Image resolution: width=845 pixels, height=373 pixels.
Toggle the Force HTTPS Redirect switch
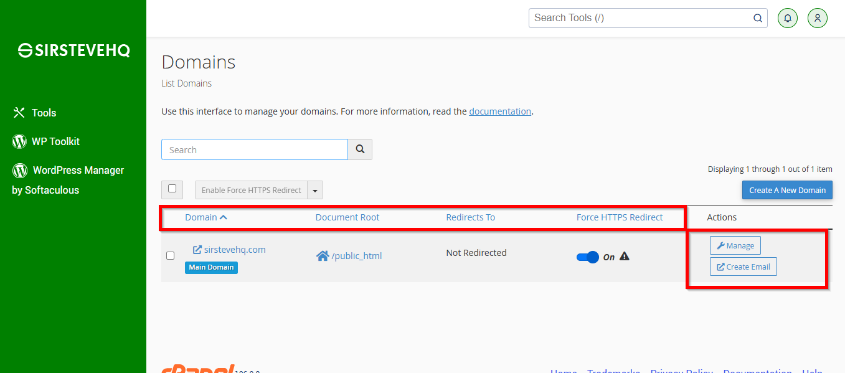[x=588, y=257]
